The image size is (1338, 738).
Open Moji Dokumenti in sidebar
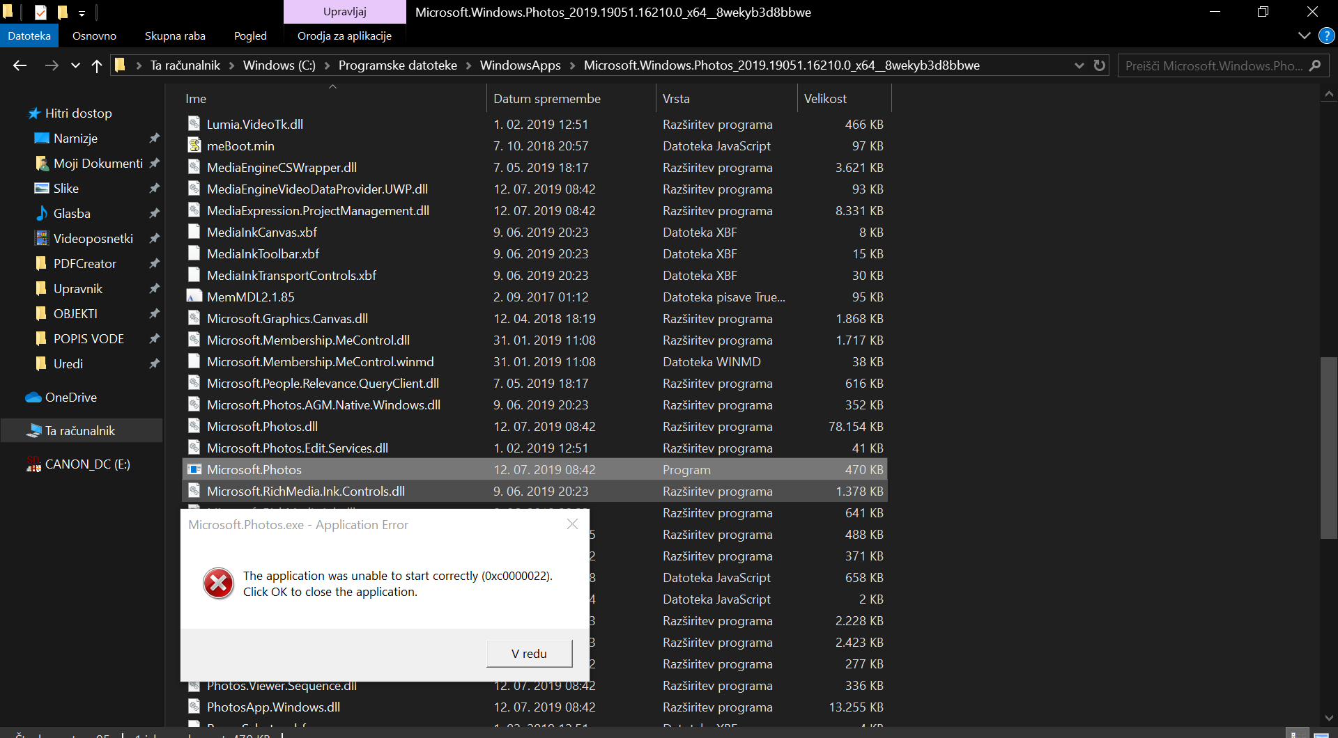tap(98, 163)
